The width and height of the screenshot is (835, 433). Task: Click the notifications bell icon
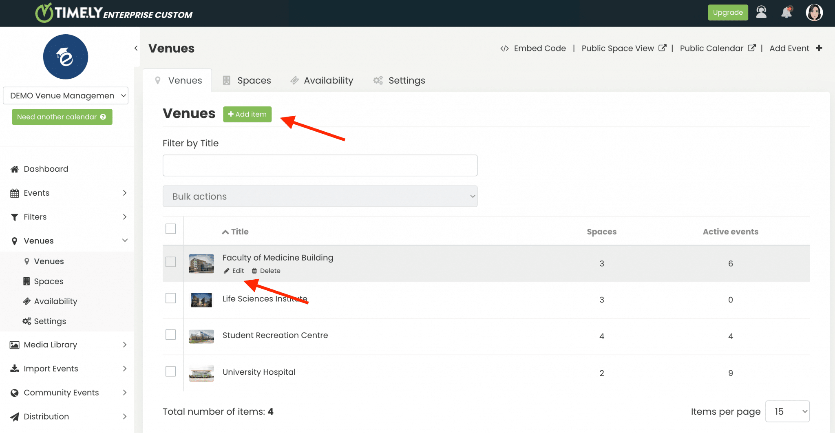click(786, 12)
